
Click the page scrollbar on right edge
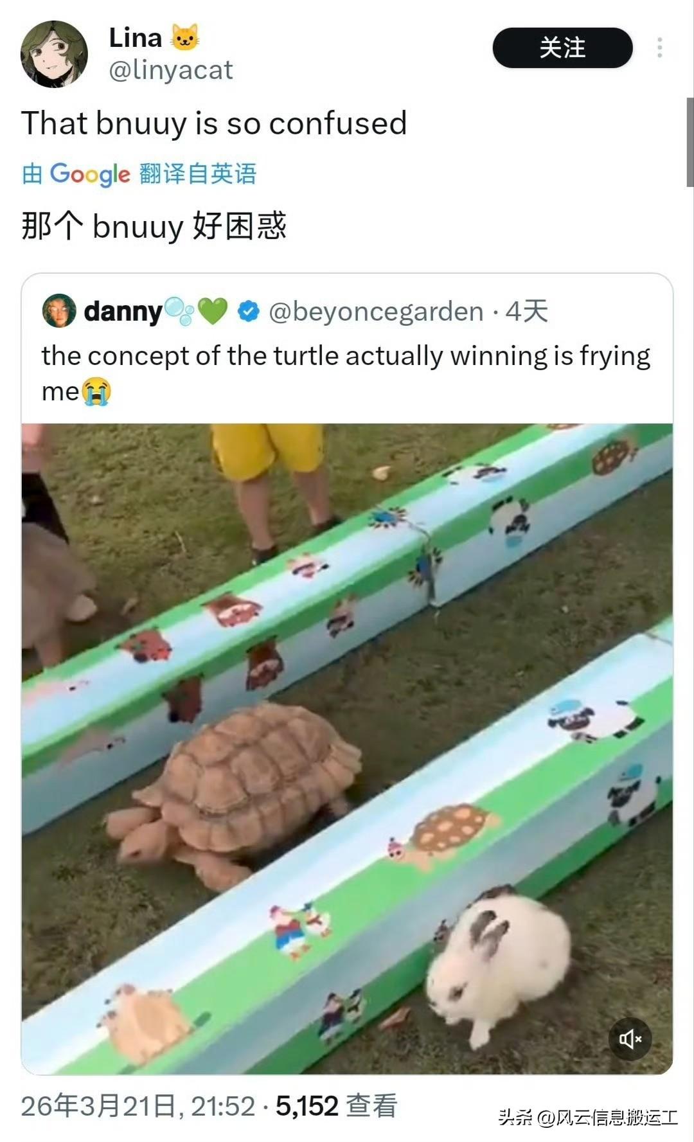tap(690, 141)
